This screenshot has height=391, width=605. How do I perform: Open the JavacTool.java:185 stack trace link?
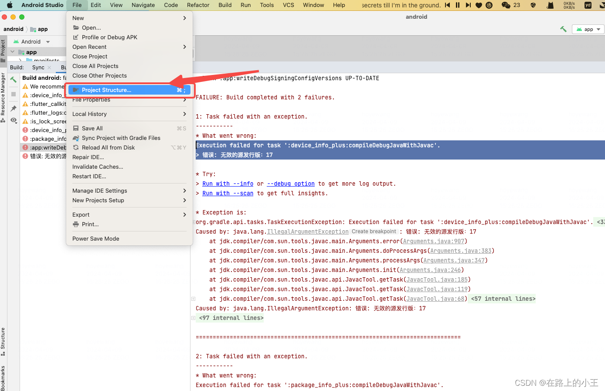[x=437, y=279]
